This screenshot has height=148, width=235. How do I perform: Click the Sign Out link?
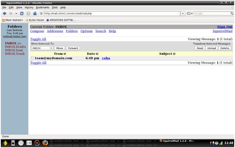pos(225,27)
